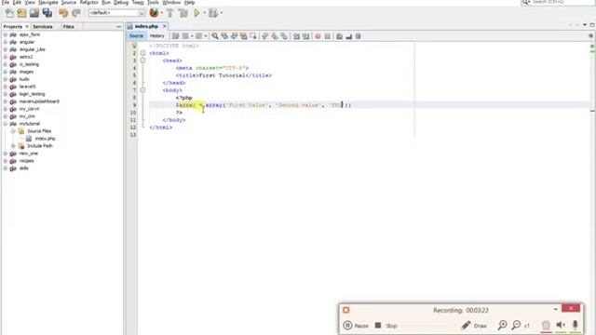596x335 pixels.
Task: Open the Debug menu
Action: click(x=121, y=2)
